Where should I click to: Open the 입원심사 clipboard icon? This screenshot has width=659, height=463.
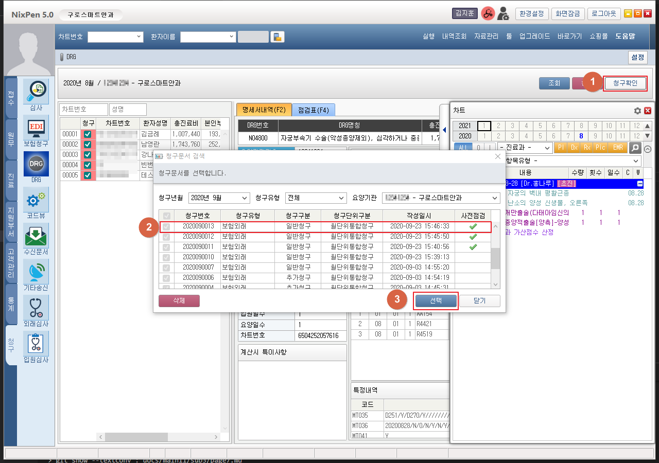coord(36,344)
